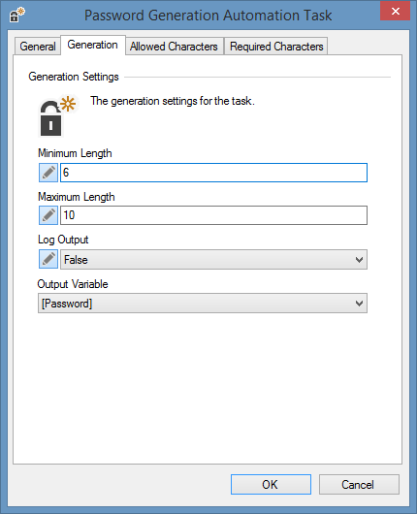This screenshot has height=514, width=417.
Task: Go to the Required Characters tab
Action: 276,47
